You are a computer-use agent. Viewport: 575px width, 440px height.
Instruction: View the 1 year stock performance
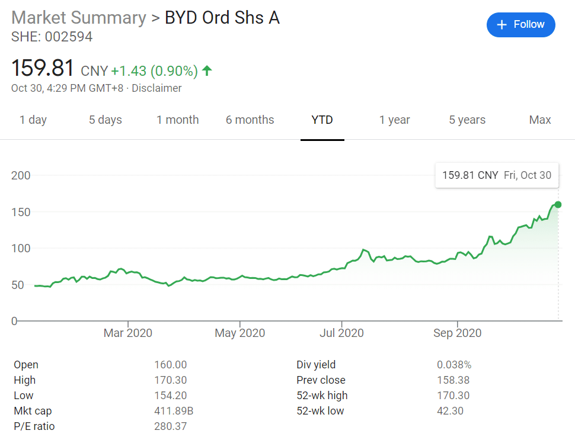(394, 120)
